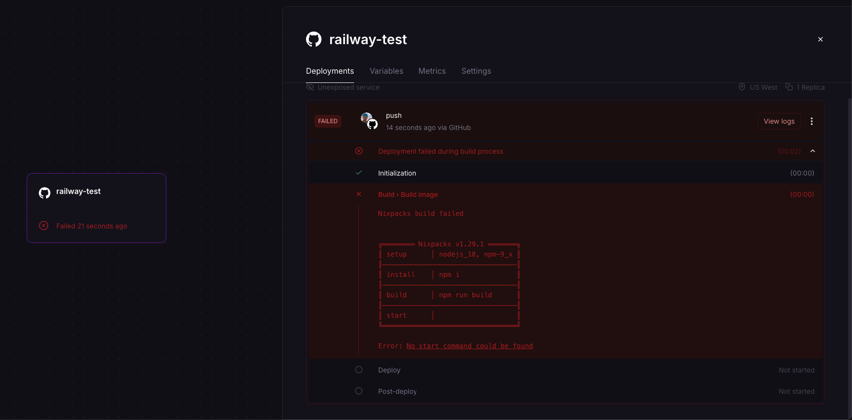The height and width of the screenshot is (420, 852).
Task: Click the failed status icon on canvas card
Action: 44,226
